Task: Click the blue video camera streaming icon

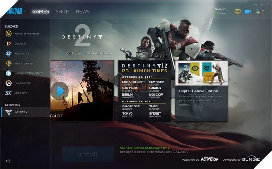Action: point(248,11)
